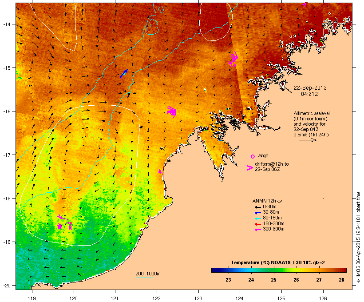
Task: Click the -18 latitude axis label
Action: click(6, 198)
